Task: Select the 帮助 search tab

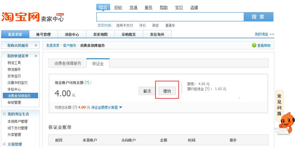Action: [164, 7]
